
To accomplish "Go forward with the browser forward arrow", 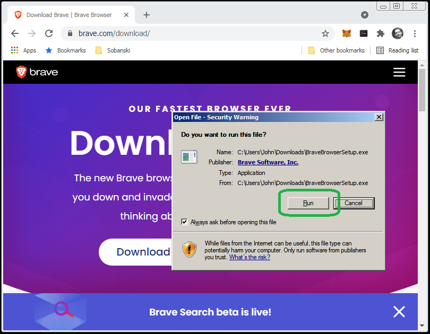I will click(32, 33).
